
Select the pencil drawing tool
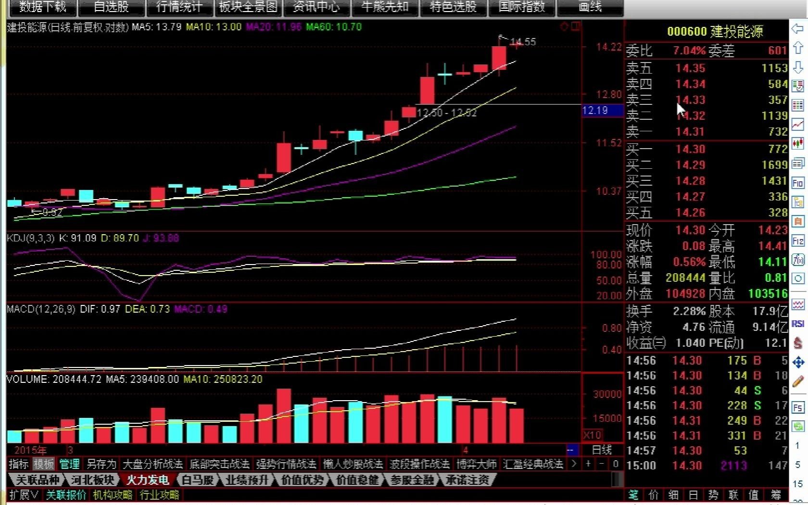(798, 381)
